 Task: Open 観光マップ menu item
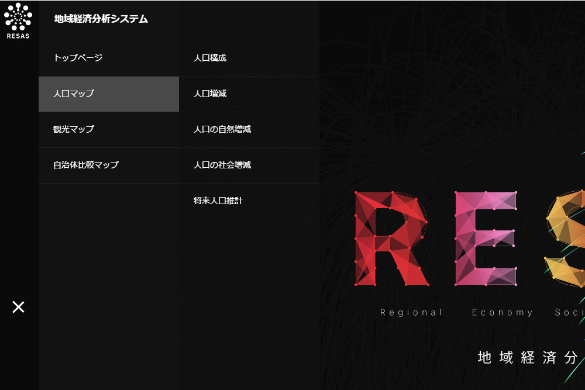tap(109, 129)
